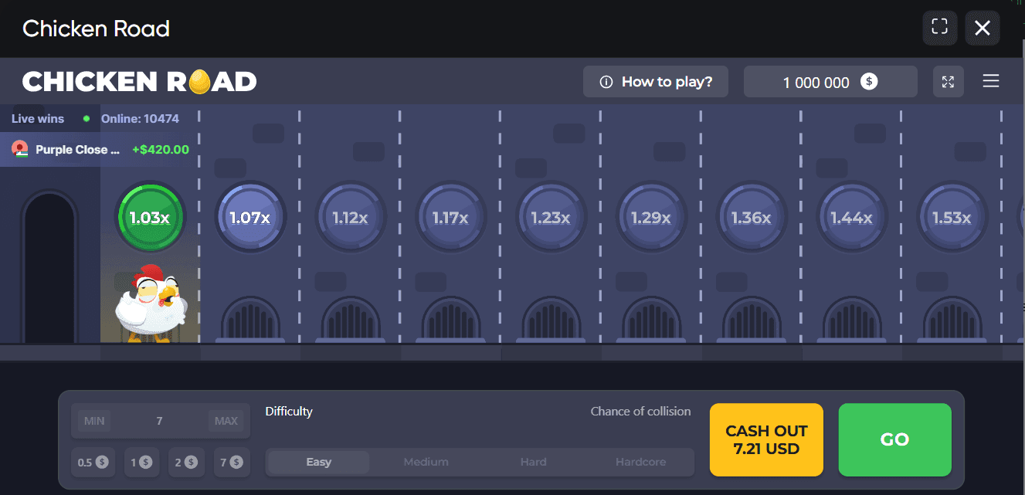Click the 1.07x multiplier manhole
This screenshot has width=1025, height=495.
[x=249, y=218]
